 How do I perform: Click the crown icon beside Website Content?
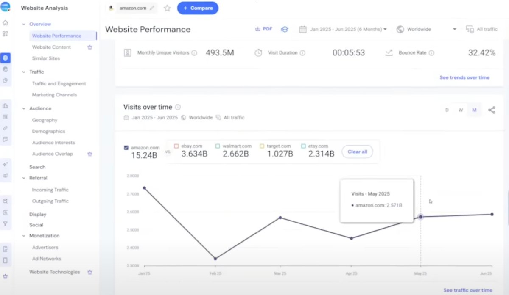pos(90,47)
